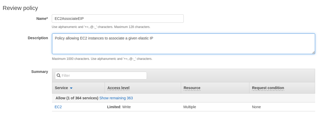Click into the policy Name field
The width and height of the screenshot is (318, 115).
[117, 19]
